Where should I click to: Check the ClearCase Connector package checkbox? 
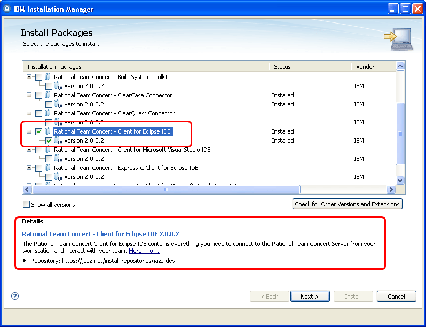(x=38, y=95)
